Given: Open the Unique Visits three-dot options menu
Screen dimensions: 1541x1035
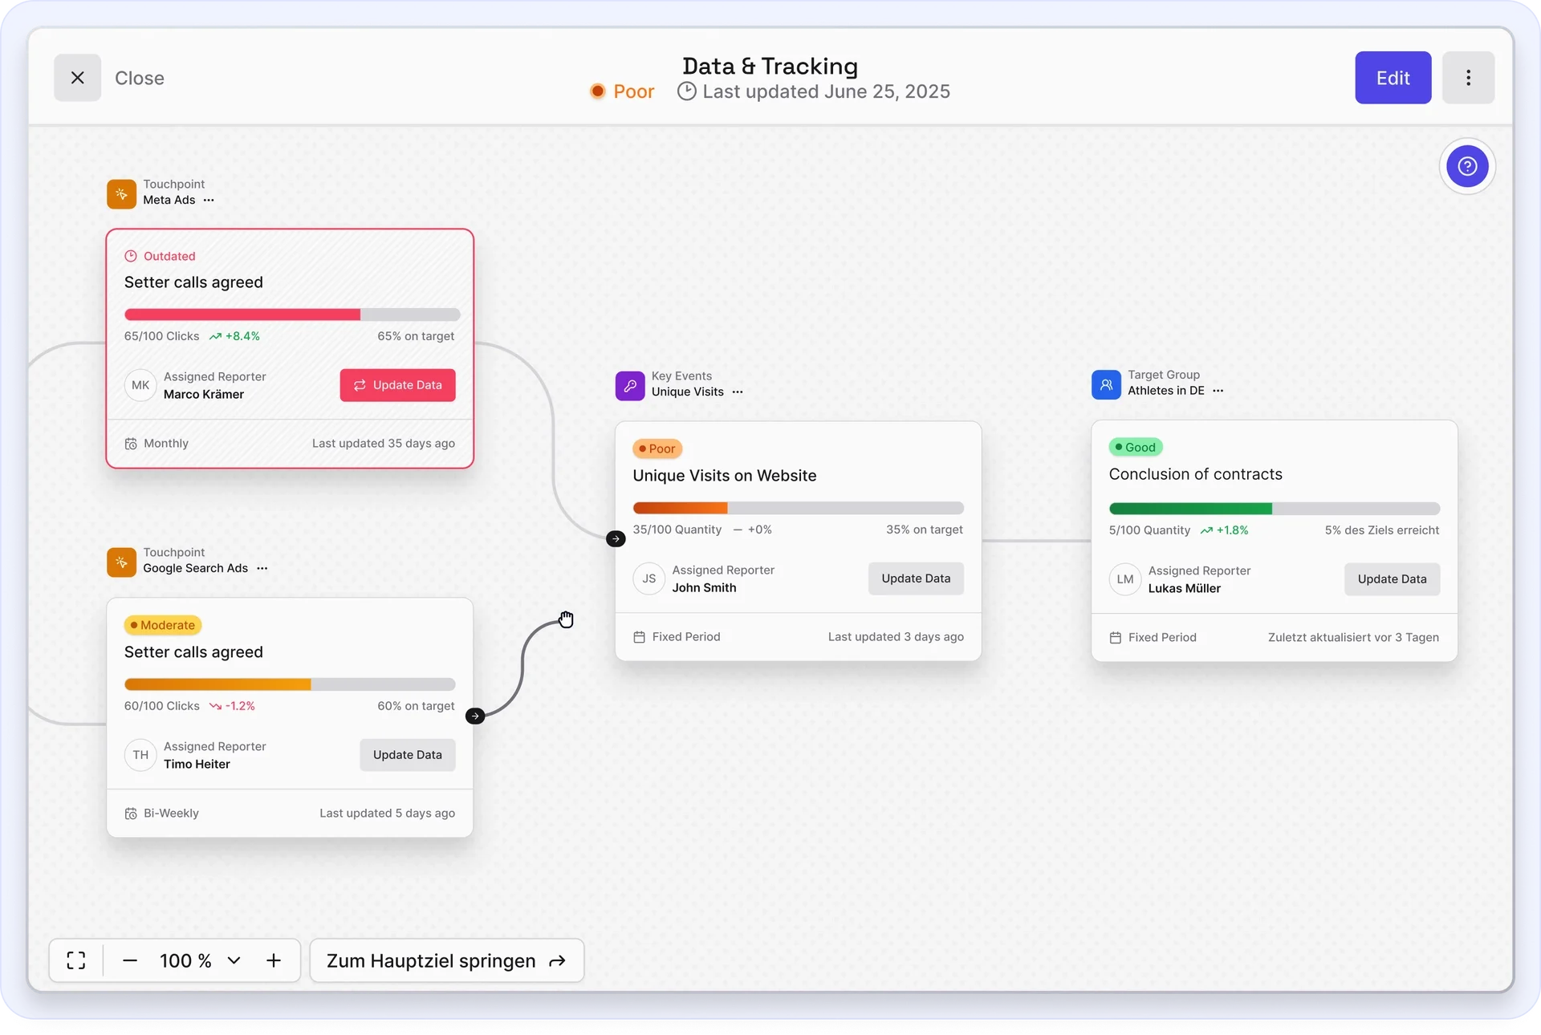Looking at the screenshot, I should (738, 392).
